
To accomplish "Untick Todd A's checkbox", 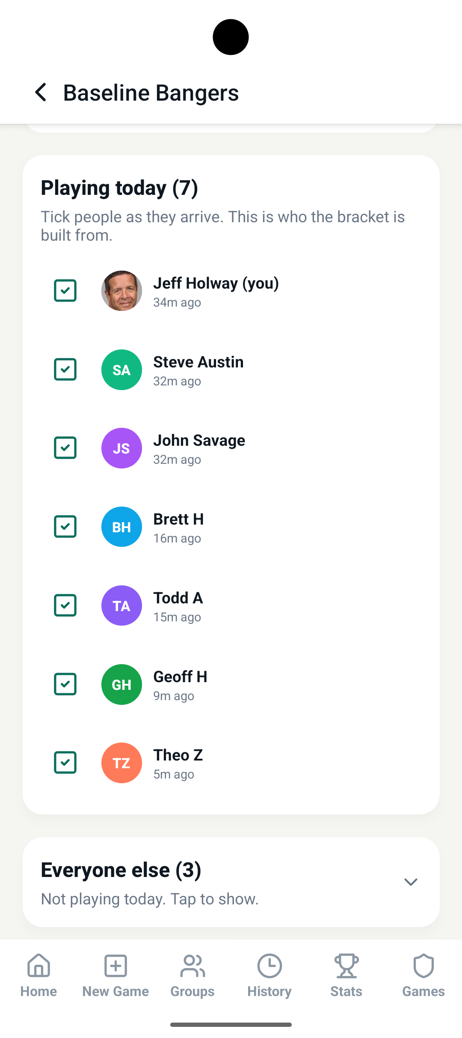I will pyautogui.click(x=65, y=605).
